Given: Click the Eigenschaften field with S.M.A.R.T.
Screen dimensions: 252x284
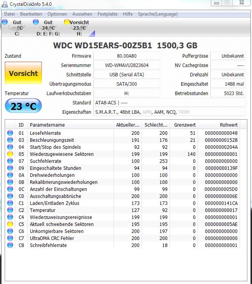Looking at the screenshot, I should tap(170, 112).
